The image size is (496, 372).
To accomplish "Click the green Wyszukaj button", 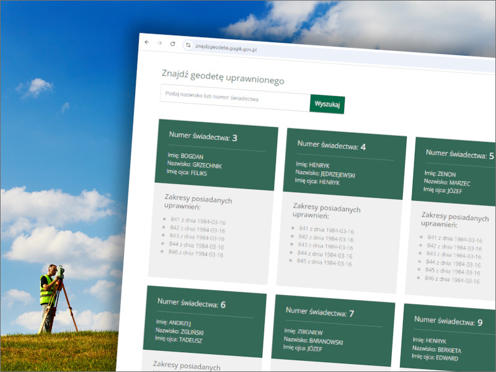I will point(327,104).
